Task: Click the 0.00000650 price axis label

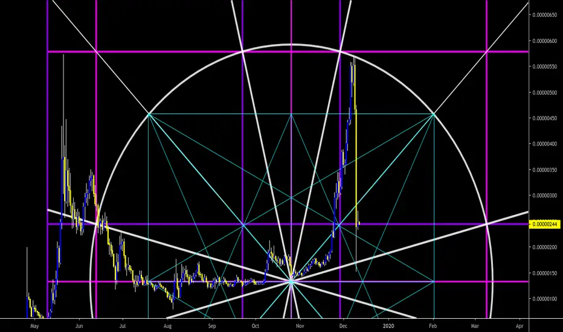Action: [x=545, y=15]
